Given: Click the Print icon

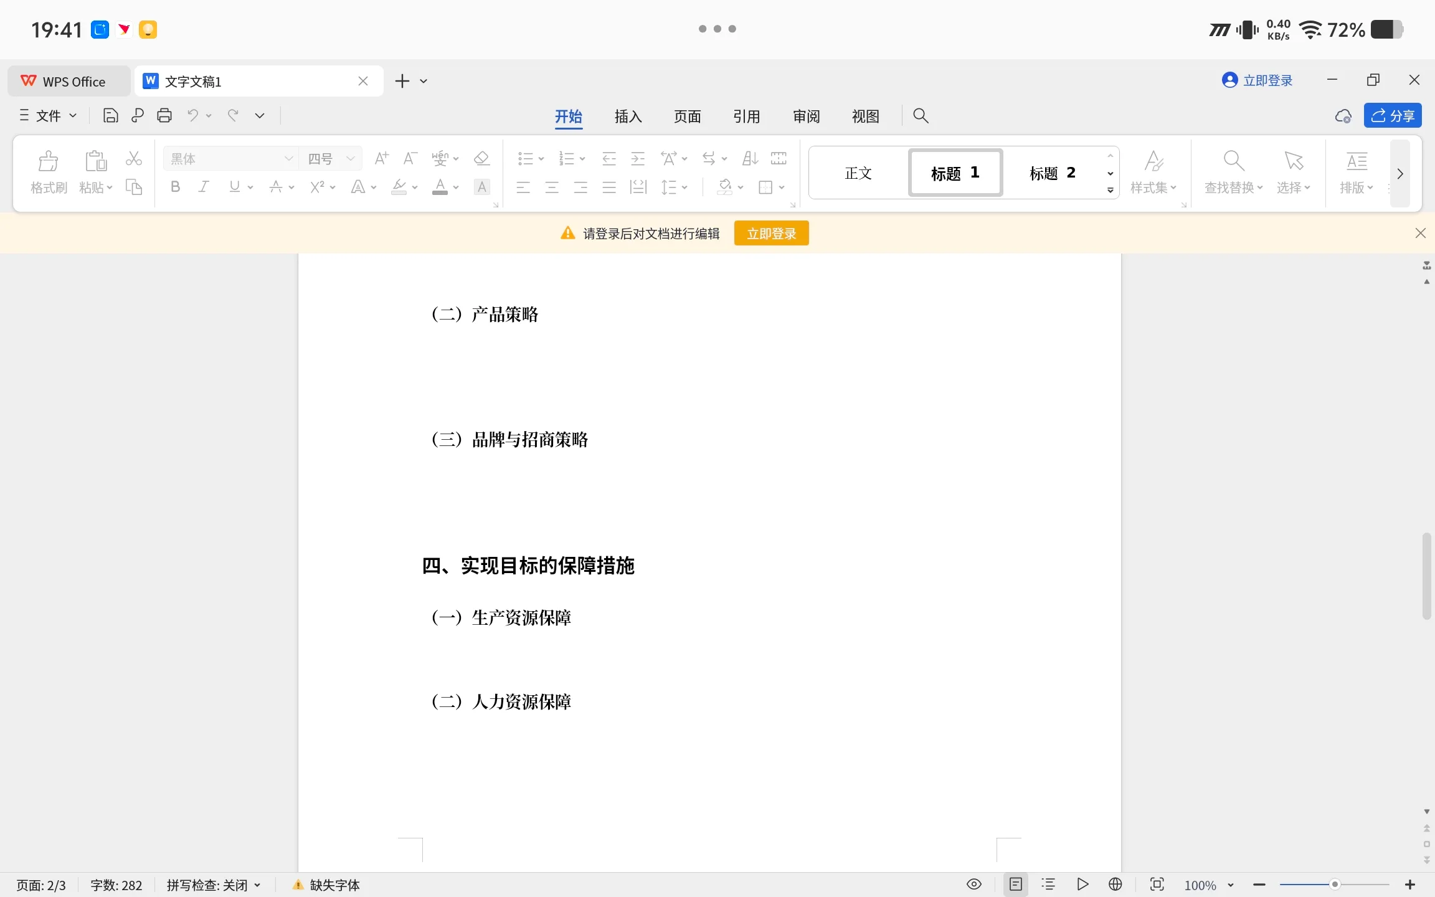Looking at the screenshot, I should [x=164, y=116].
